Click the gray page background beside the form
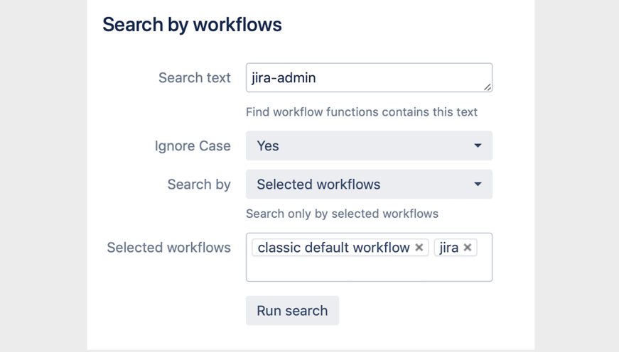This screenshot has width=619, height=352. 43,177
